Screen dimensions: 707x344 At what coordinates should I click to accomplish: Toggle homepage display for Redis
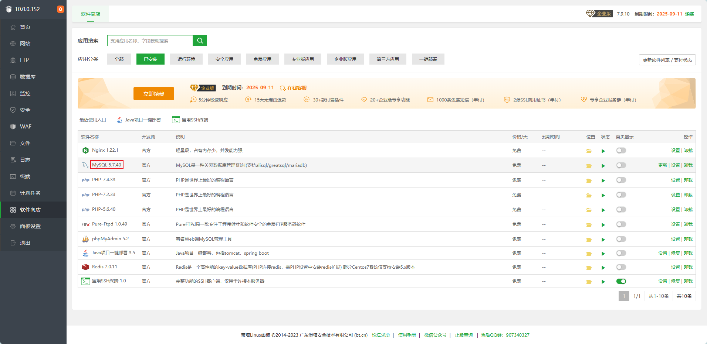[x=621, y=267]
